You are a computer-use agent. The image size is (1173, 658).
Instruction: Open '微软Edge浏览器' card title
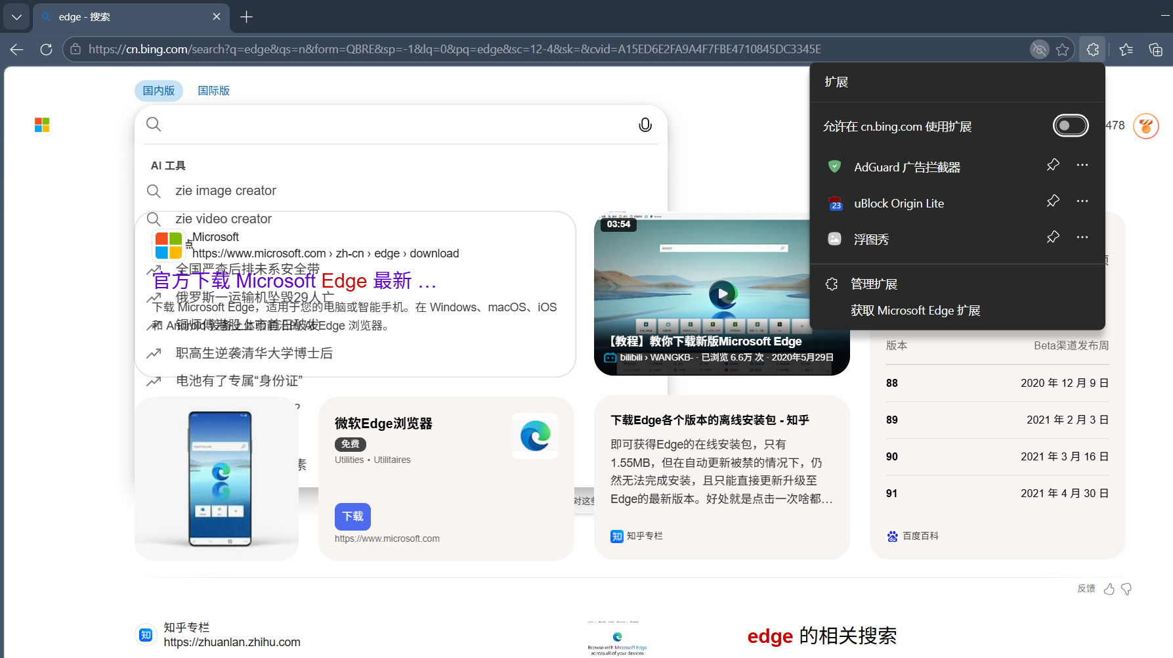tap(383, 424)
